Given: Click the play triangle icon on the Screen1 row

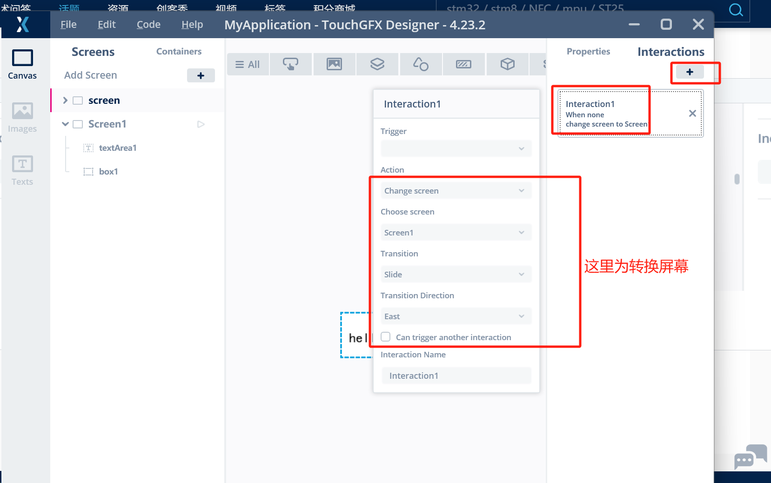Looking at the screenshot, I should [201, 124].
